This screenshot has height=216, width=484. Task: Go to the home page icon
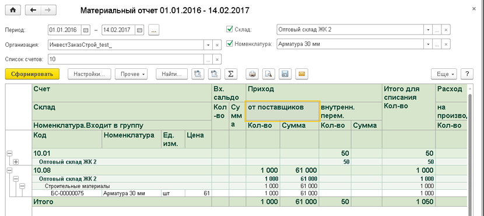[13, 10]
